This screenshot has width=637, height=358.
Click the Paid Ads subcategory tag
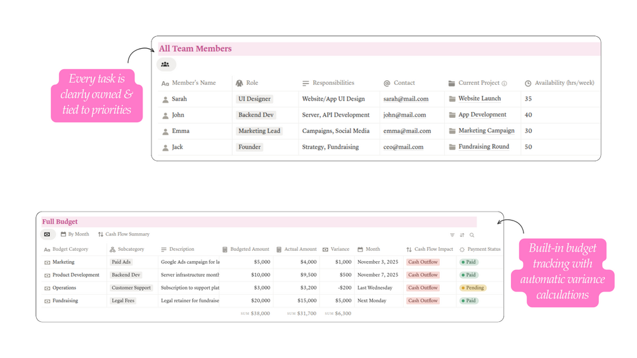121,262
